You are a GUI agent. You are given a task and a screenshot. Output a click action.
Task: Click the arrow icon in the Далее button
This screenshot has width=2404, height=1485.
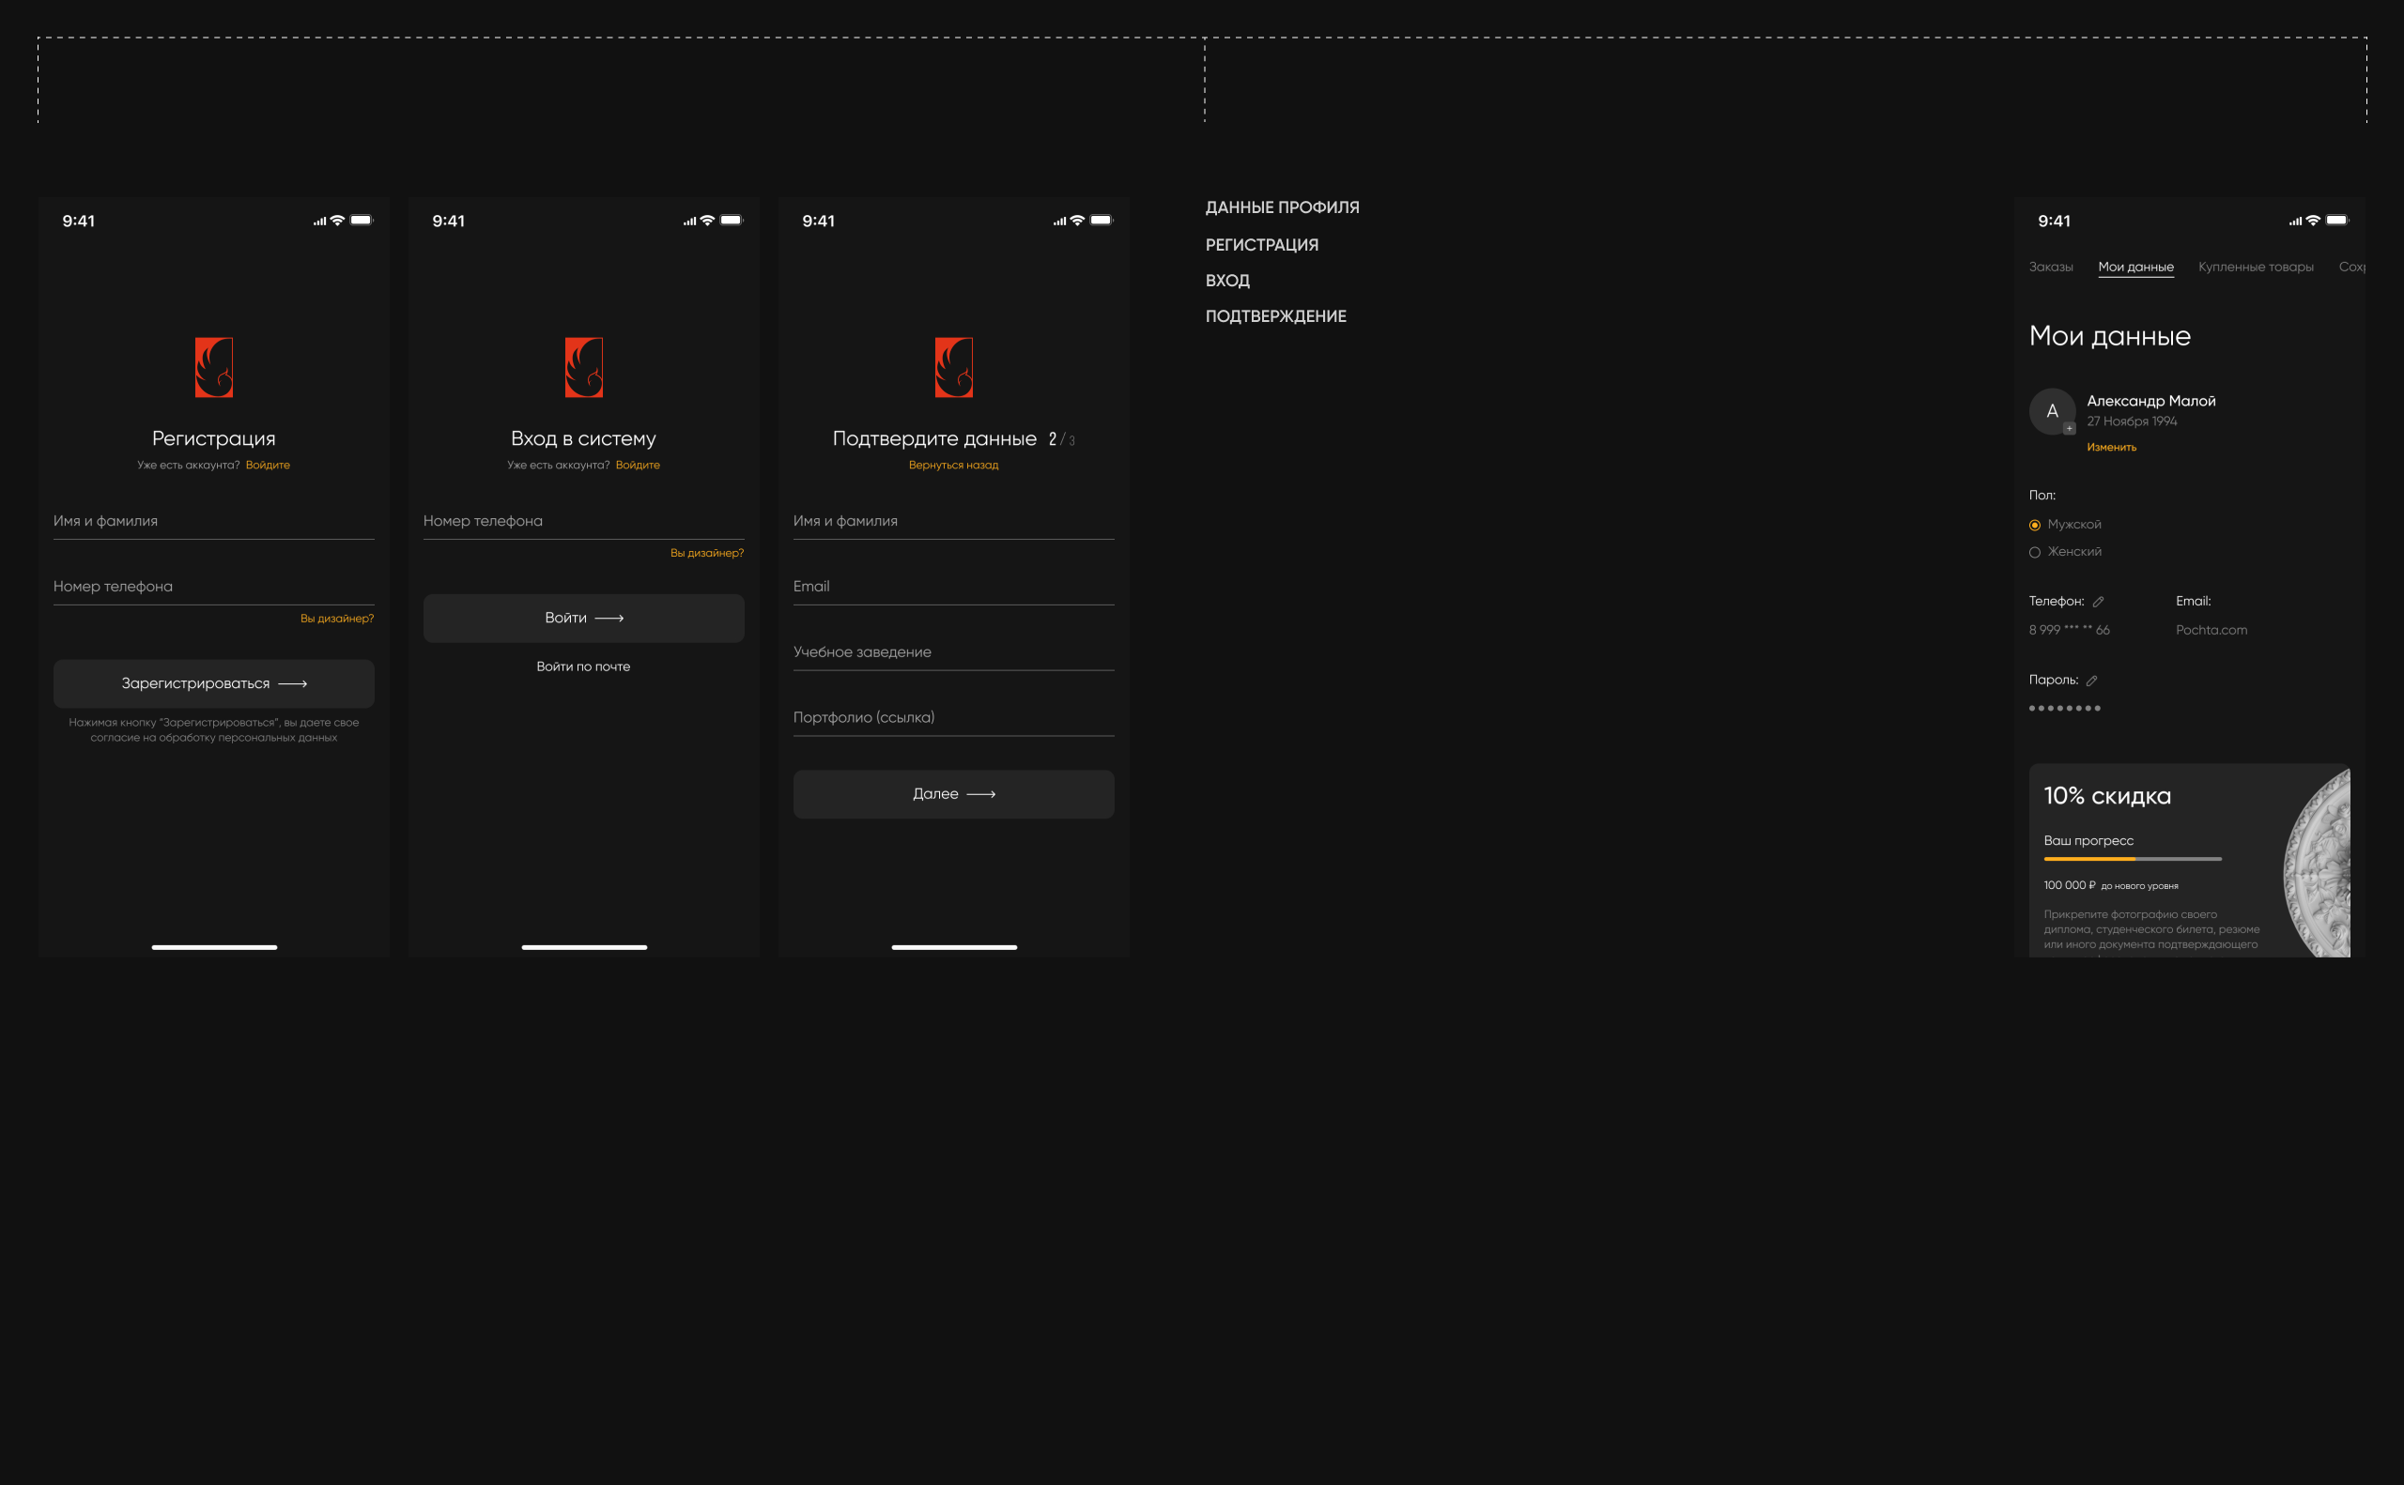pyautogui.click(x=980, y=794)
